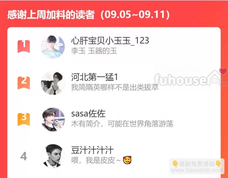
Task: Open username 河北第一猛1
Action: point(94,77)
